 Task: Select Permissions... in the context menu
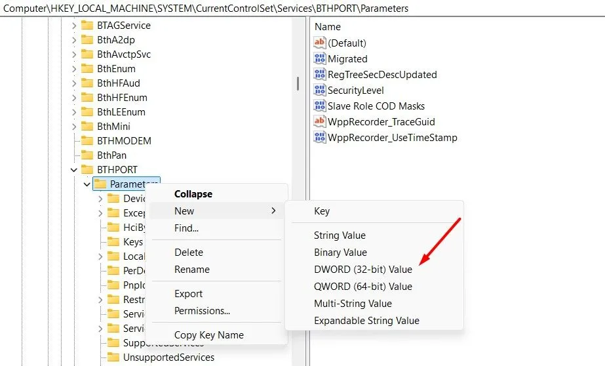tap(202, 311)
